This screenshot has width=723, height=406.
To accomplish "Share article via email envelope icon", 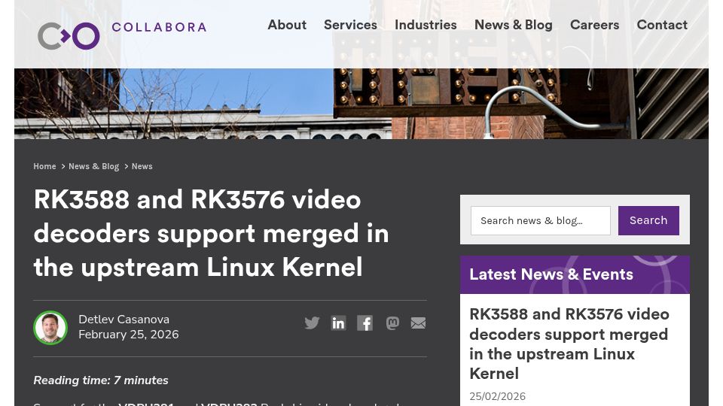I will (418, 323).
